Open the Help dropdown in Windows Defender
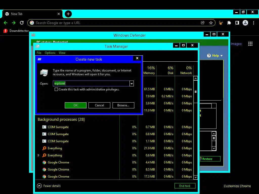This screenshot has width=259, height=194. (x=217, y=56)
